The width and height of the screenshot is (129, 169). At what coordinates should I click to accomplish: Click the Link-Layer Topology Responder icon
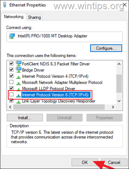tap(18, 102)
